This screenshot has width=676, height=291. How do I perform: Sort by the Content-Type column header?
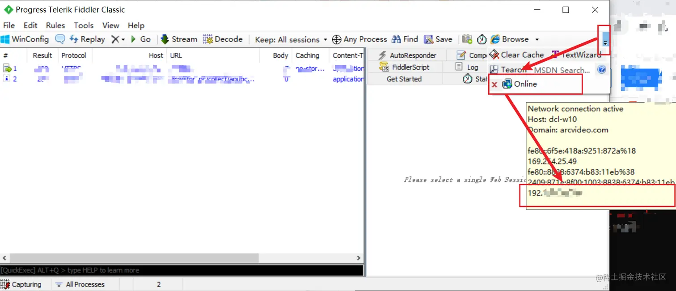tap(347, 55)
